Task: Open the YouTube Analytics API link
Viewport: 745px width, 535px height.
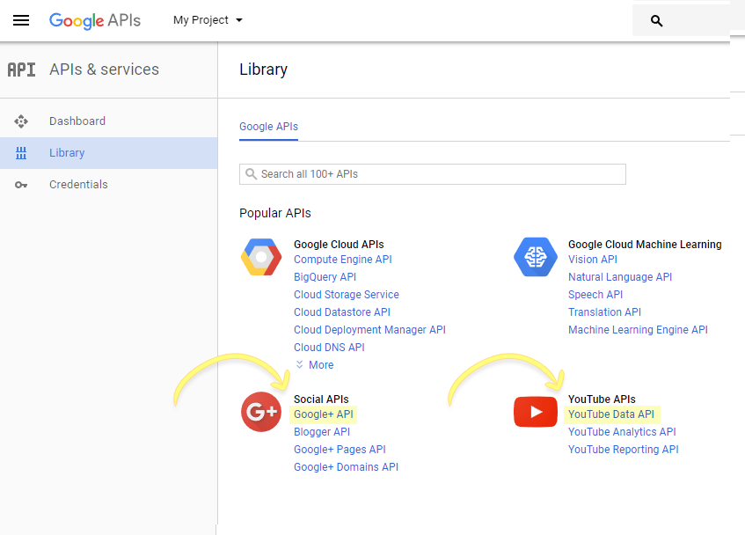Action: click(x=622, y=432)
